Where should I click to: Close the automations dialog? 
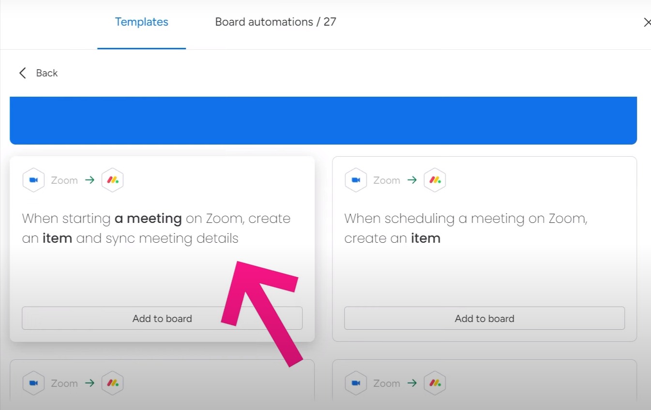tap(648, 22)
